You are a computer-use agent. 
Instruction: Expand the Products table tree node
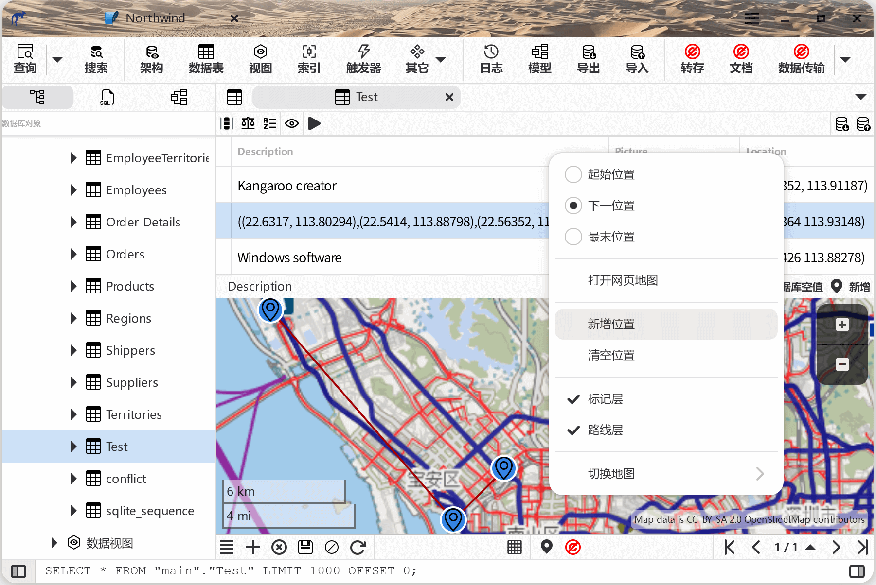click(x=73, y=286)
